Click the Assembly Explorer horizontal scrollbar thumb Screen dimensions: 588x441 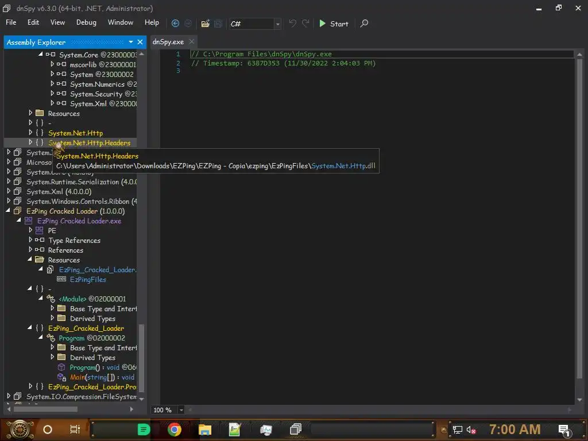coord(45,409)
